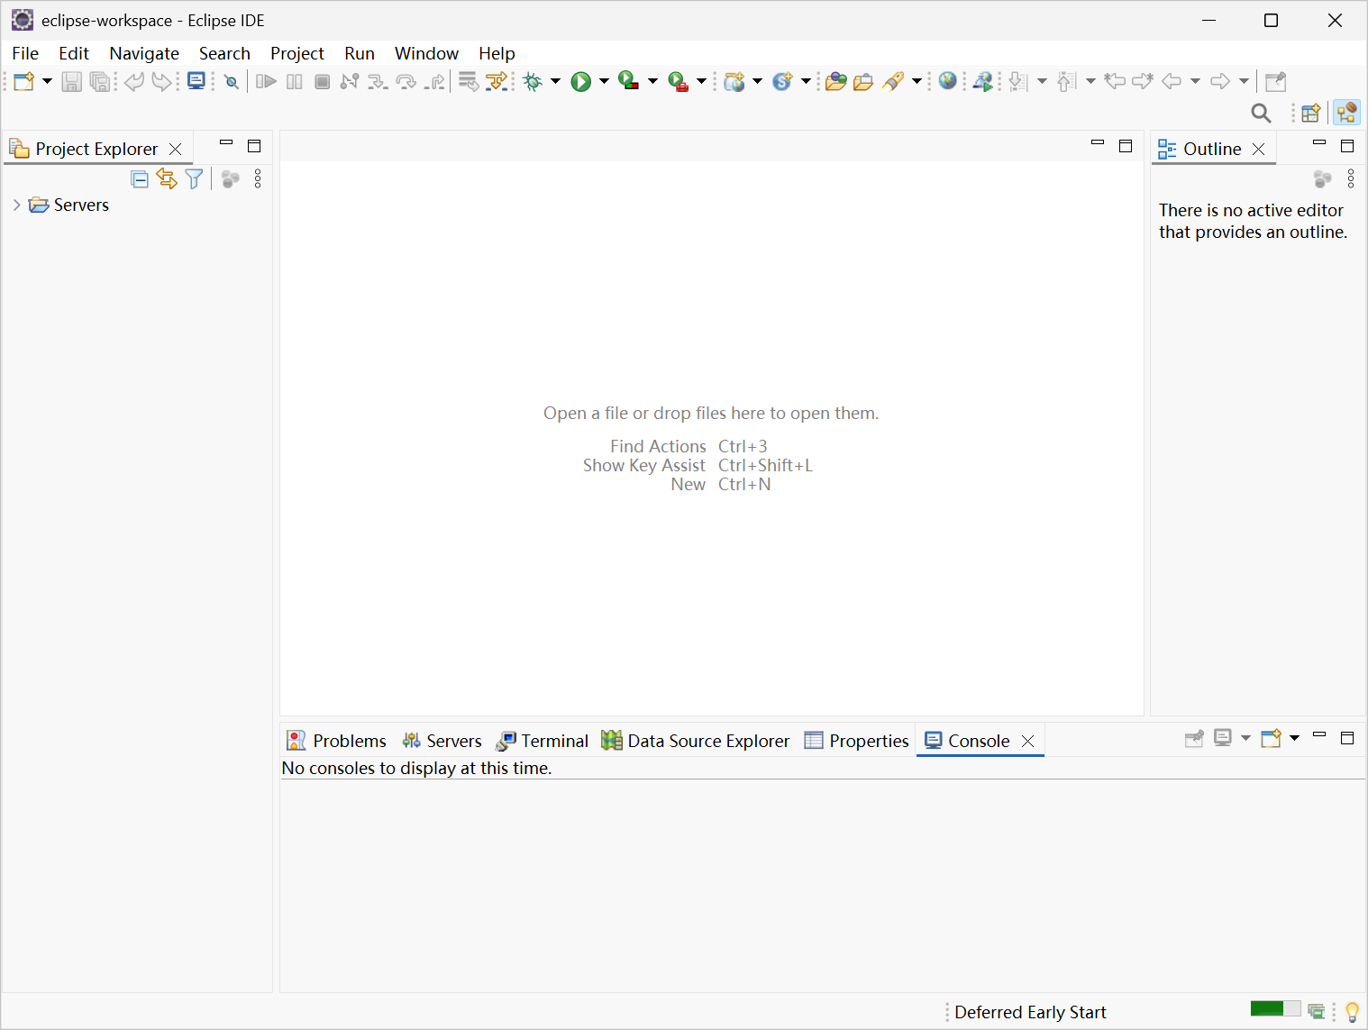Click the Debug bug icon
The width and height of the screenshot is (1368, 1030).
pyautogui.click(x=533, y=82)
